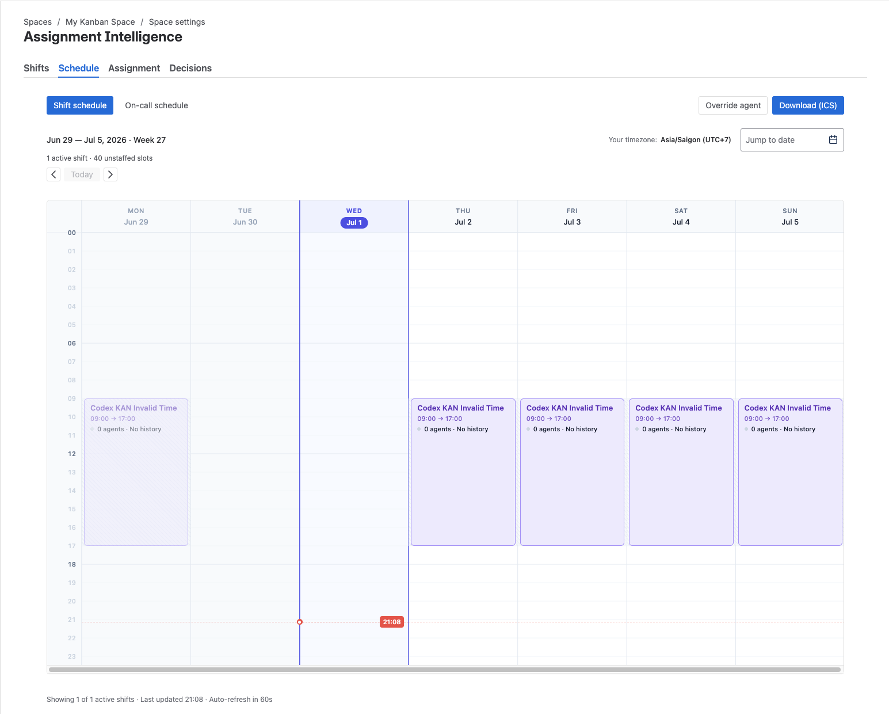This screenshot has height=714, width=889.
Task: Open Saturday Jul 4 Codex KAN shift
Action: (x=681, y=472)
